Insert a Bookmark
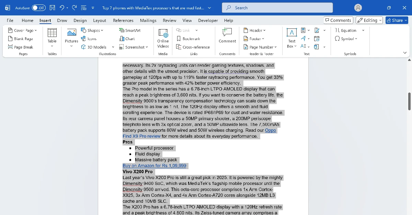The width and height of the screenshot is (412, 215). [x=188, y=39]
